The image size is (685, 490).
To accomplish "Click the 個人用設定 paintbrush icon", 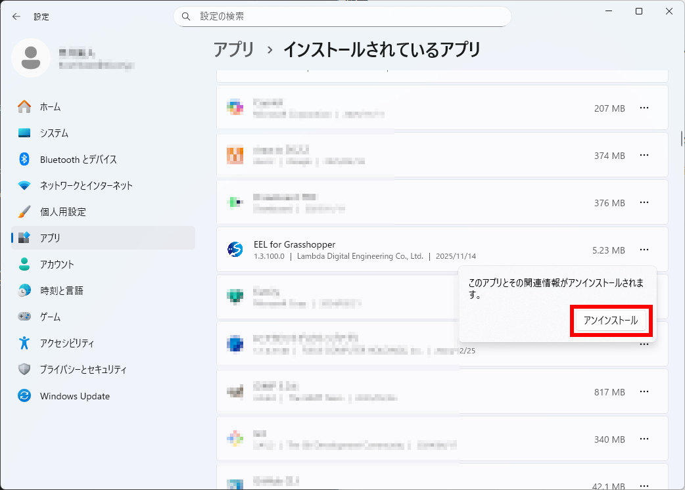I will pos(24,212).
